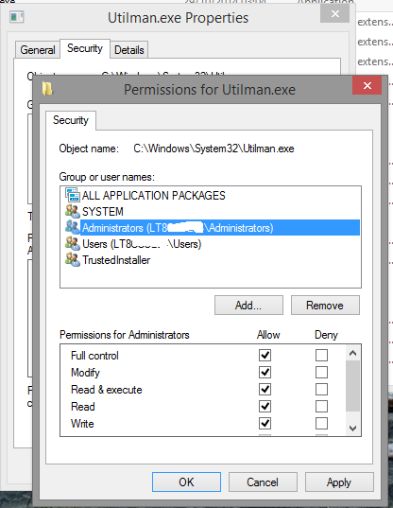The image size is (393, 508).
Task: Click the Read permission label
Action: click(83, 407)
